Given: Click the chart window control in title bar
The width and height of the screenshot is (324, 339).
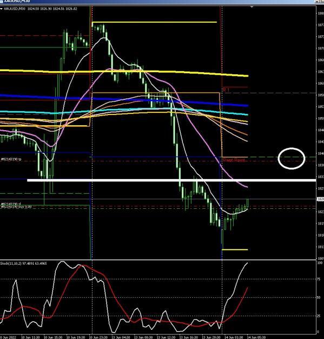Looking at the screenshot, I should pyautogui.click(x=318, y=1).
